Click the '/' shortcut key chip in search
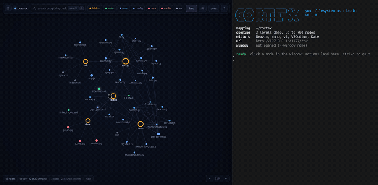Viewport: 378px width, 185px height. coord(82,8)
